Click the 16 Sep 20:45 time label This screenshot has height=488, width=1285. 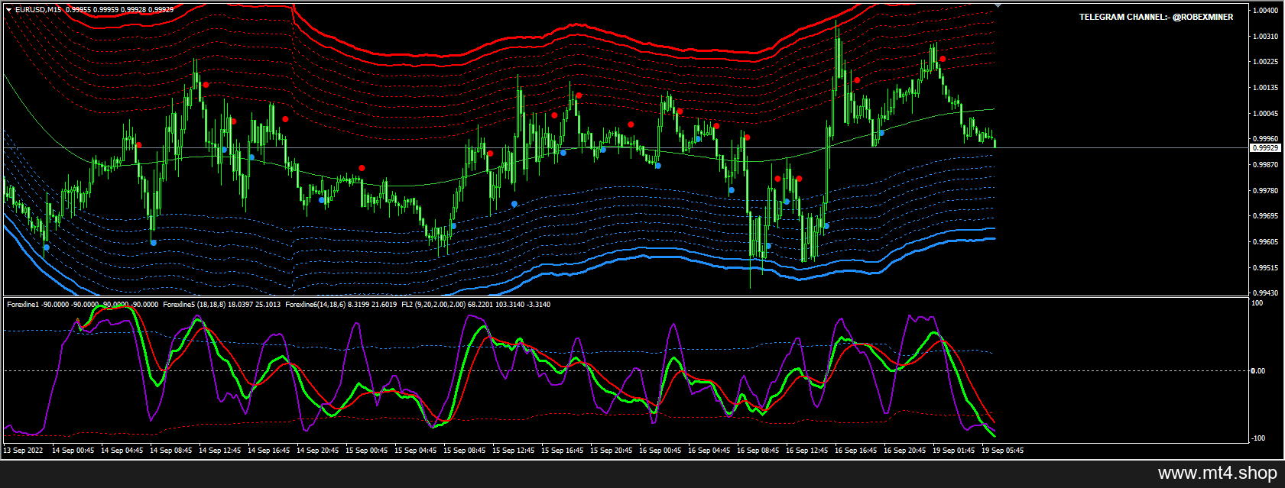tap(904, 451)
